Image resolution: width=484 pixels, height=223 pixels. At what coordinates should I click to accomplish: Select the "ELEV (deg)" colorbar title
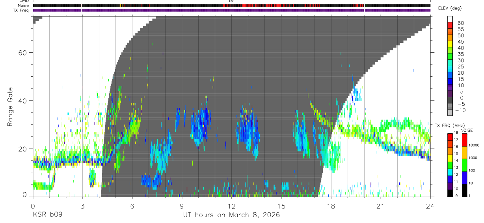click(450, 8)
